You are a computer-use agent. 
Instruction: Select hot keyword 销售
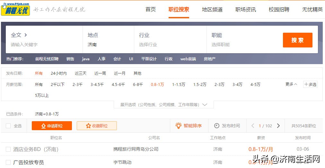click(x=70, y=59)
